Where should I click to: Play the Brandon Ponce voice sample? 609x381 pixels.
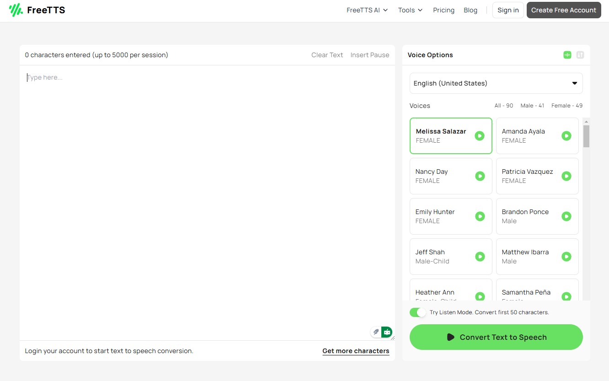coord(566,216)
